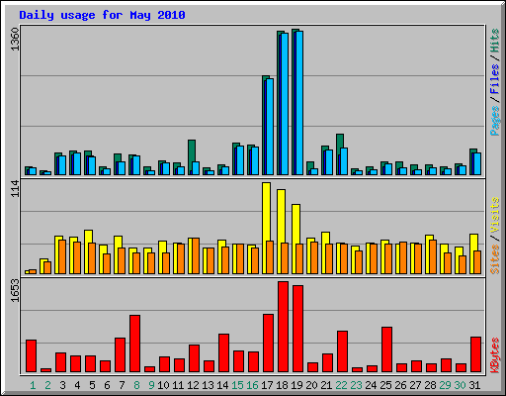Click the red KBytes bar for day 22
The height and width of the screenshot is (396, 506).
pyautogui.click(x=342, y=351)
